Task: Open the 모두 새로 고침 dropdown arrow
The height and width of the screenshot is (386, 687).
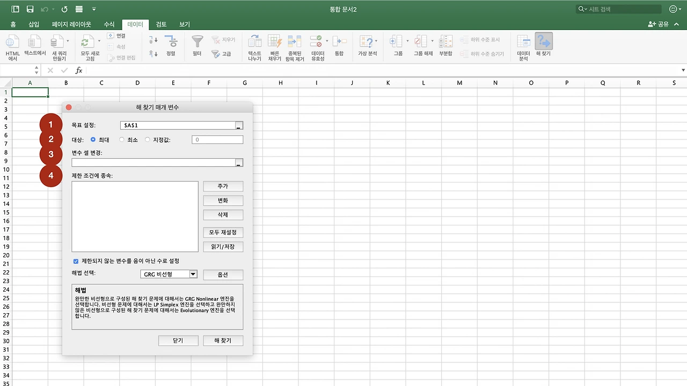Action: click(99, 41)
